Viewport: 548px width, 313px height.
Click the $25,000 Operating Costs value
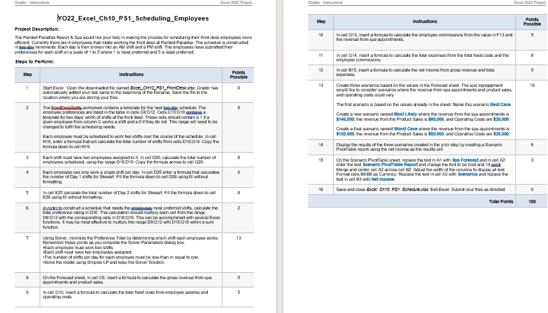click(501, 134)
